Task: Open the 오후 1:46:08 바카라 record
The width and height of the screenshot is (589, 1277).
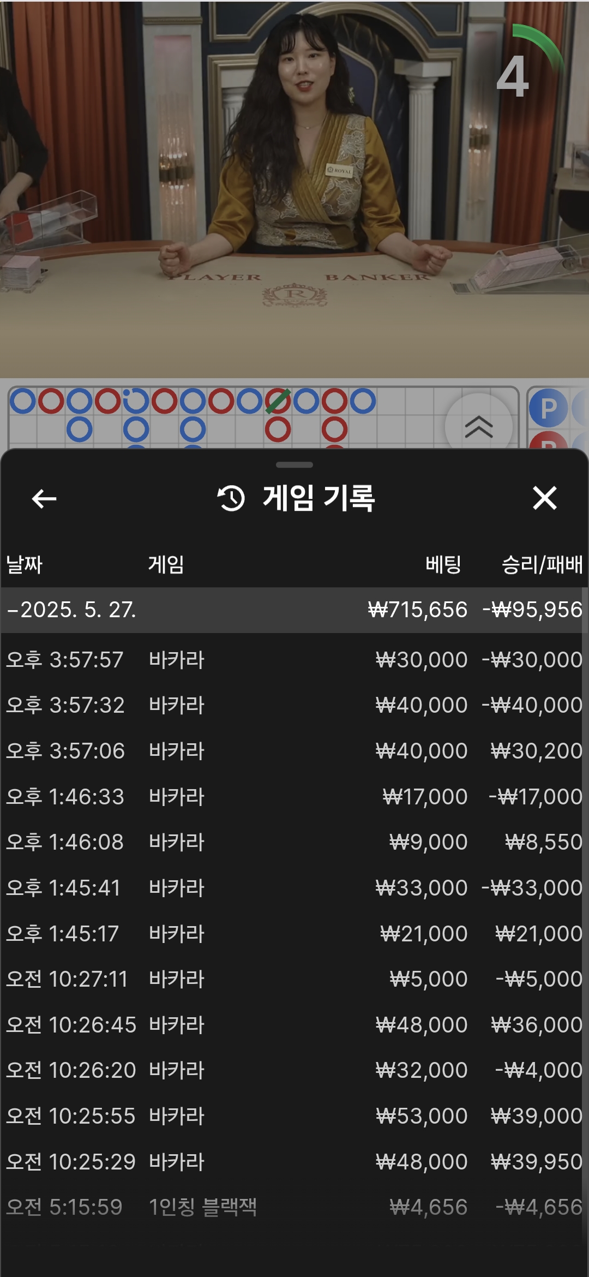Action: (294, 842)
